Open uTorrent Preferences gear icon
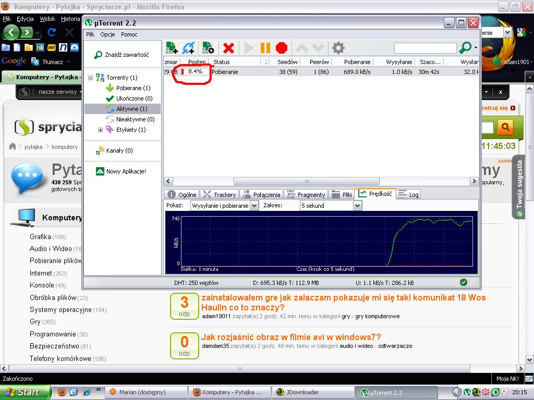 (x=338, y=48)
